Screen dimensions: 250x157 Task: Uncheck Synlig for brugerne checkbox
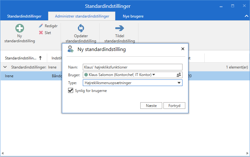click(x=71, y=91)
